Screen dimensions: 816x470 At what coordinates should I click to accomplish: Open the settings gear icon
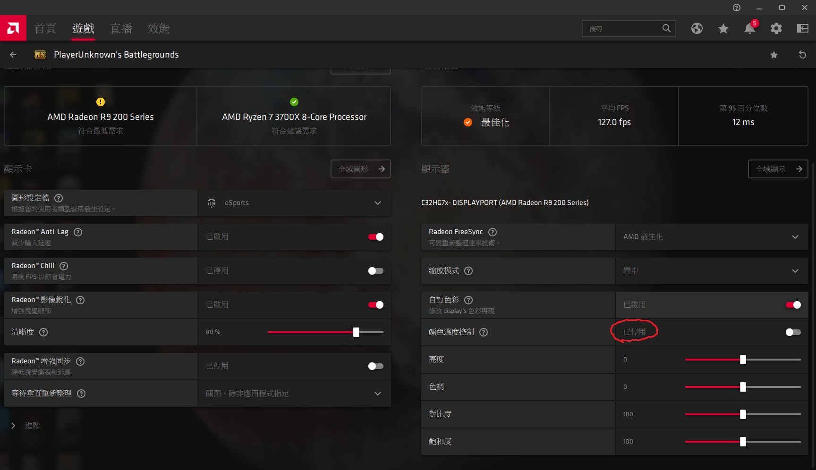point(776,29)
